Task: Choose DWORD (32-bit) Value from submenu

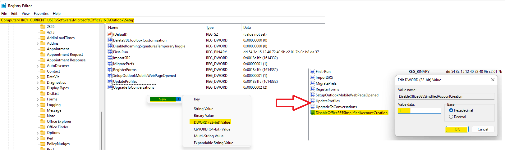Action: pos(212,122)
